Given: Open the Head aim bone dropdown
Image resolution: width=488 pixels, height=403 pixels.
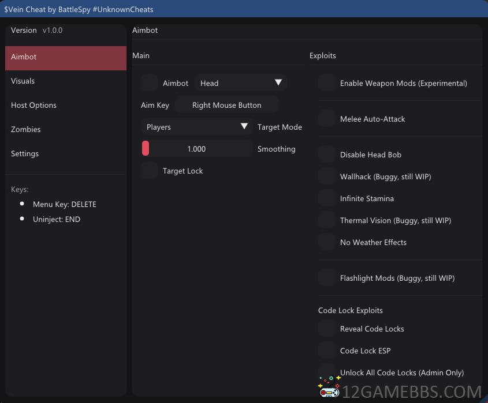Looking at the screenshot, I should click(x=241, y=83).
